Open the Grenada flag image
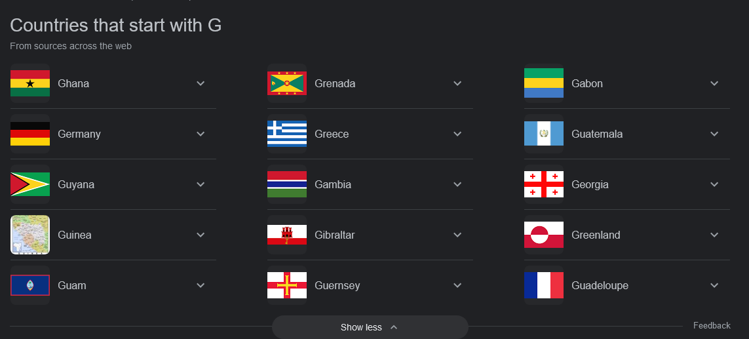749x339 pixels. tap(287, 83)
